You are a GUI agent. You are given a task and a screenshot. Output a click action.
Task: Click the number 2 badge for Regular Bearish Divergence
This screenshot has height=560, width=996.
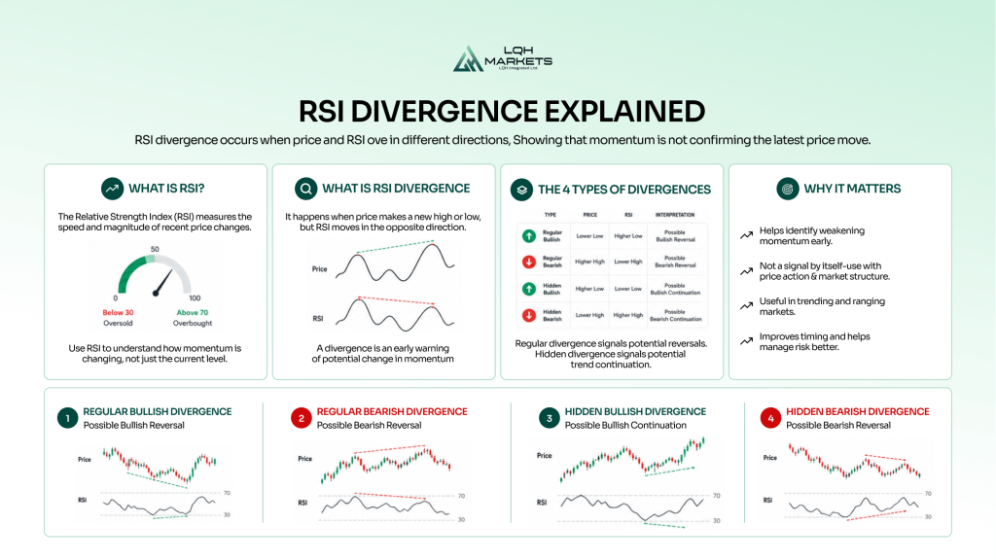pyautogui.click(x=302, y=418)
